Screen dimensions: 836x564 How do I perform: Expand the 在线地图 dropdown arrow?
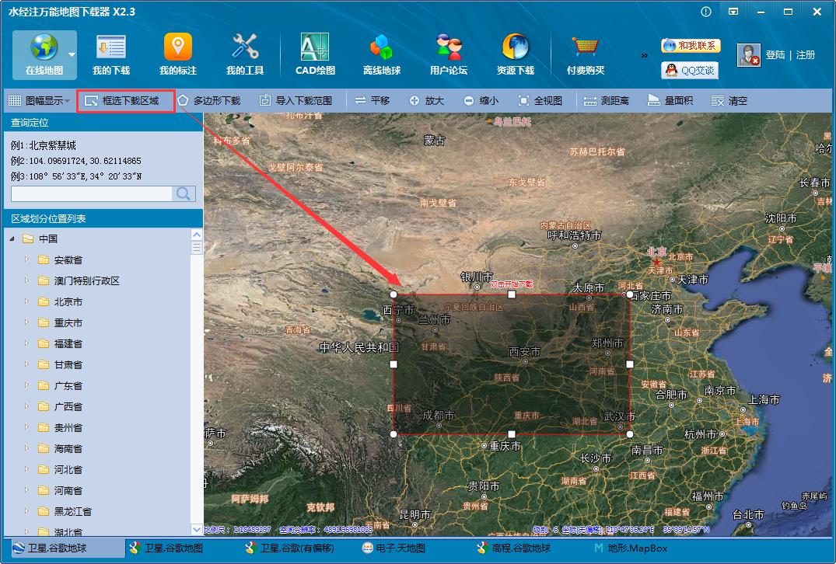click(x=72, y=55)
